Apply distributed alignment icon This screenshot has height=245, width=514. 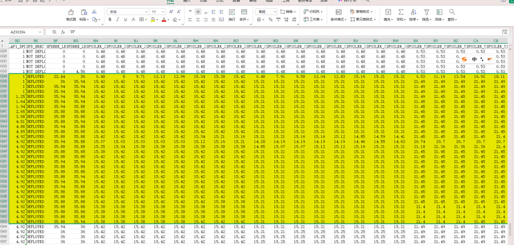(x=221, y=20)
